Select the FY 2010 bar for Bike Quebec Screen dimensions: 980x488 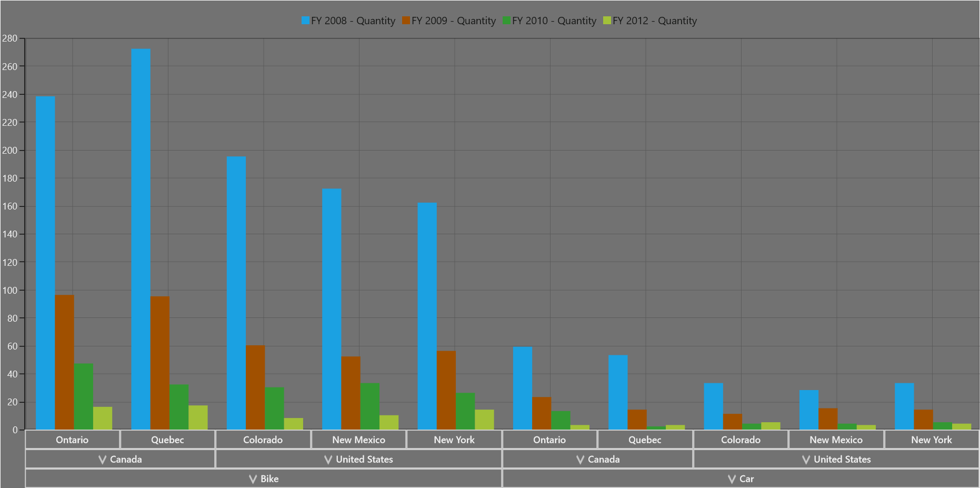click(179, 407)
